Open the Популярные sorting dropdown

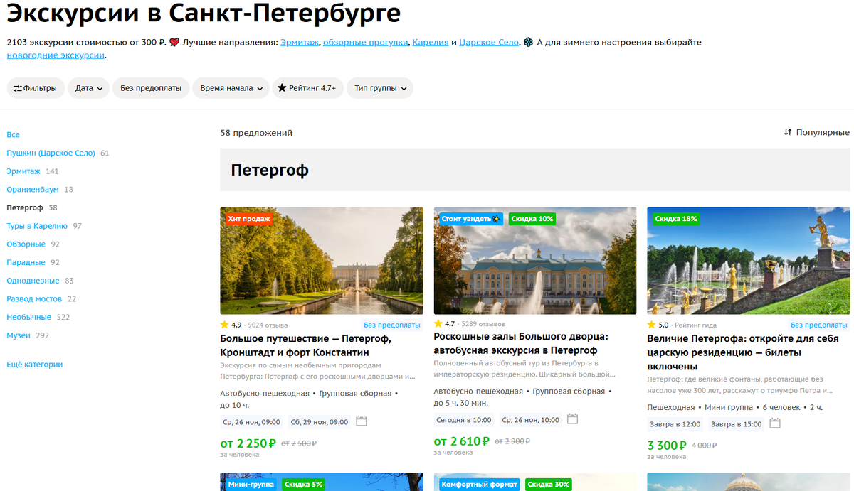tap(816, 132)
